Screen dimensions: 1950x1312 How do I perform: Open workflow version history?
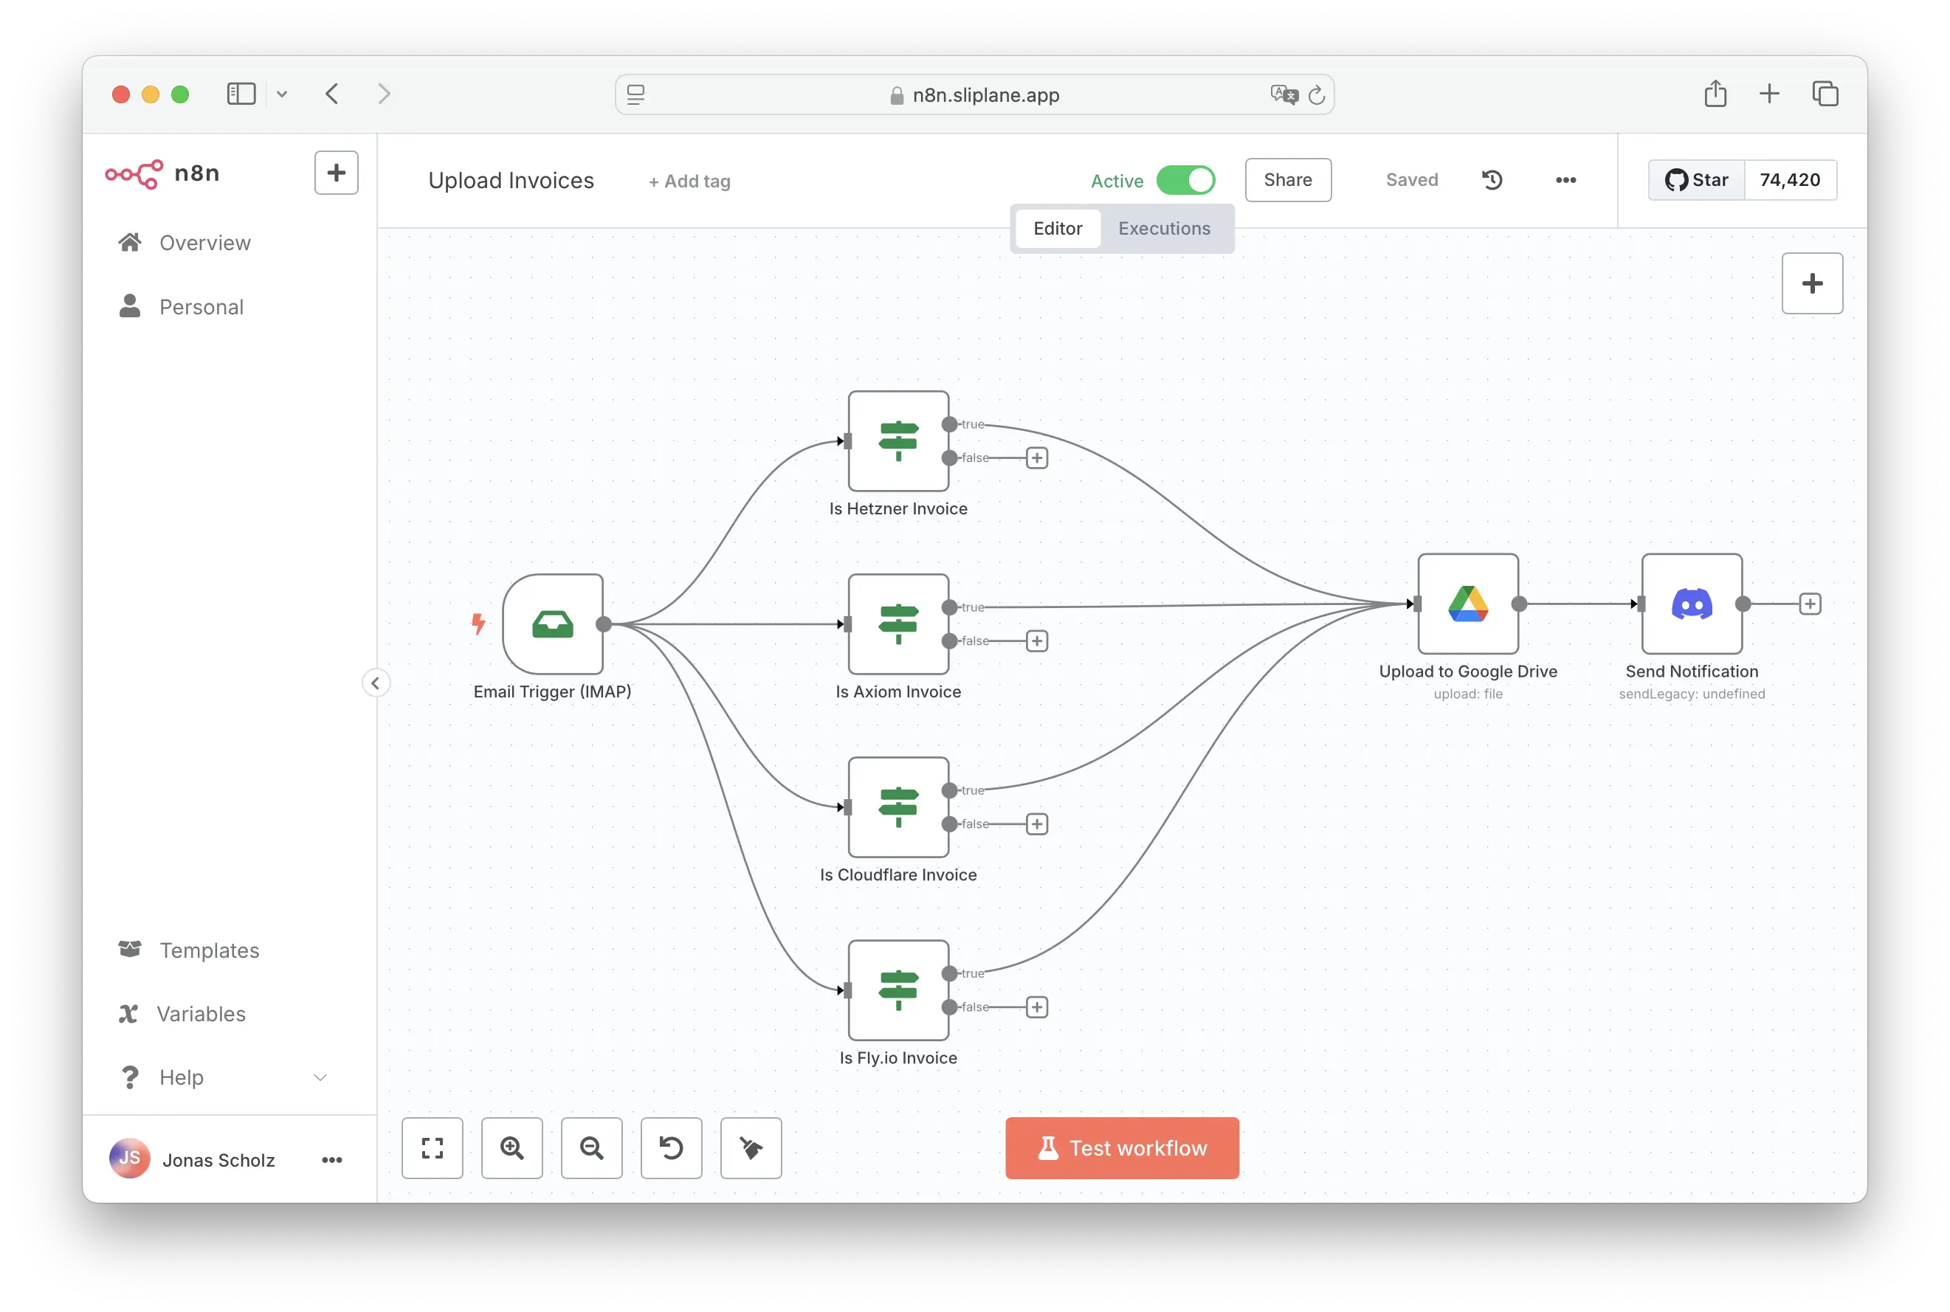click(1492, 180)
